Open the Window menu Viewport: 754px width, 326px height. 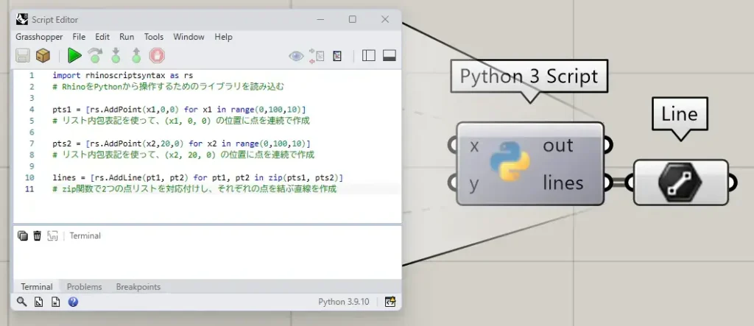(x=188, y=37)
